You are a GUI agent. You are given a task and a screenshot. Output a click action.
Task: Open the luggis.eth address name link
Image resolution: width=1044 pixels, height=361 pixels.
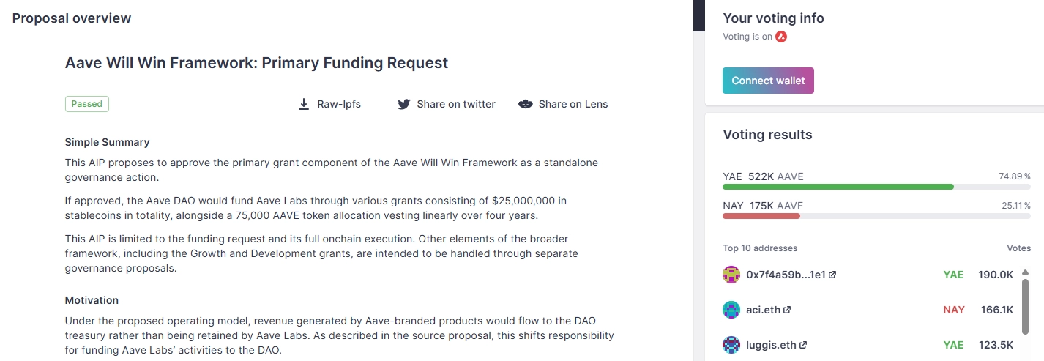(x=771, y=345)
